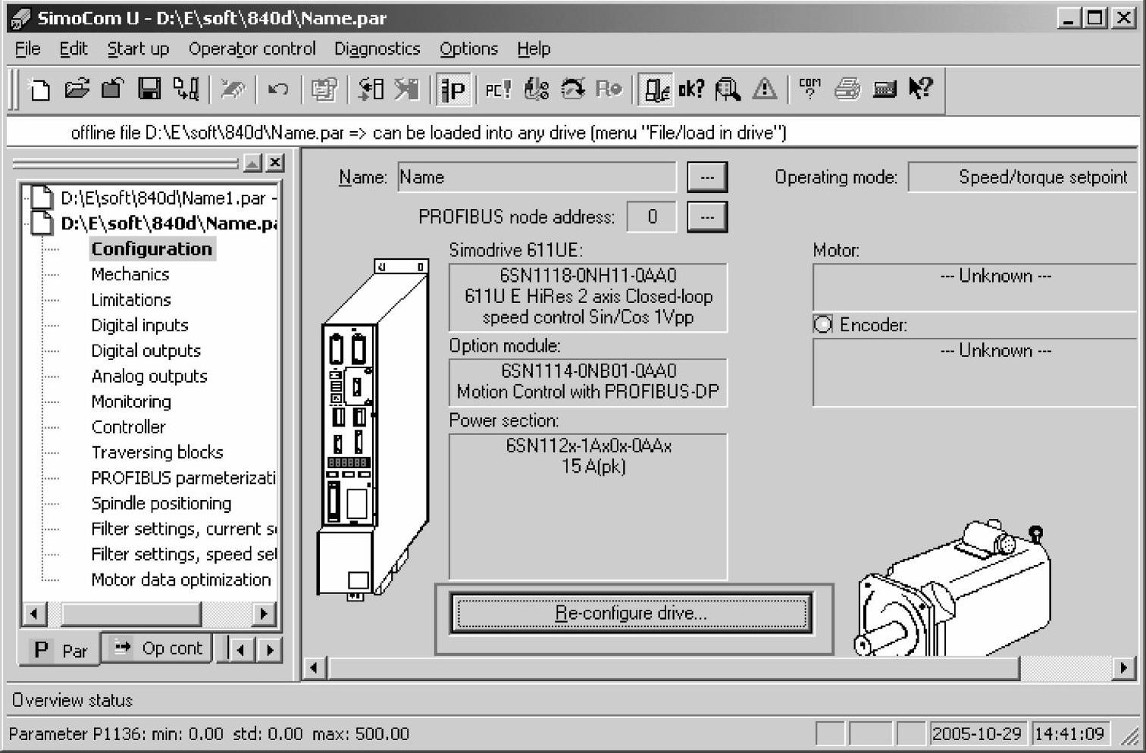This screenshot has width=1146, height=753.
Task: Open the Edit menu
Action: [x=74, y=48]
